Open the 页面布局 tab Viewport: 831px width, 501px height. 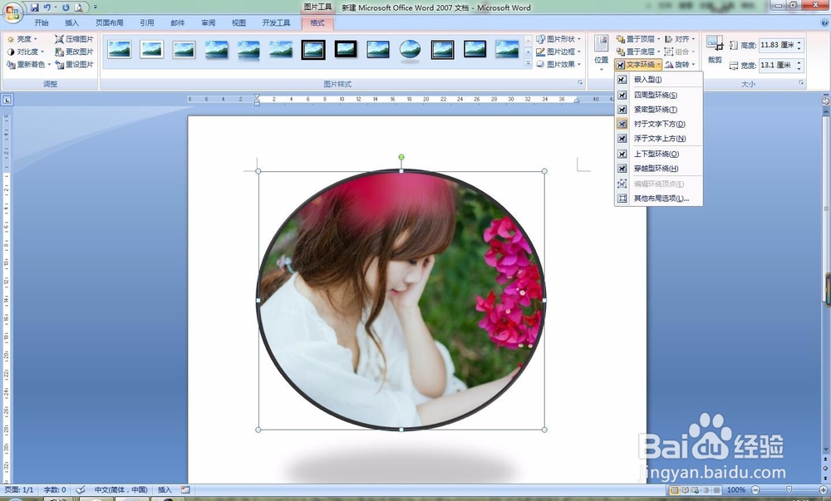coord(109,22)
